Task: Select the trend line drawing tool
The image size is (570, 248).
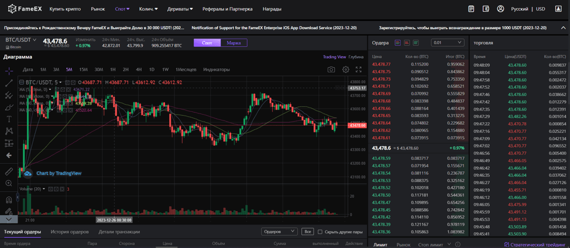Action: coord(9,83)
